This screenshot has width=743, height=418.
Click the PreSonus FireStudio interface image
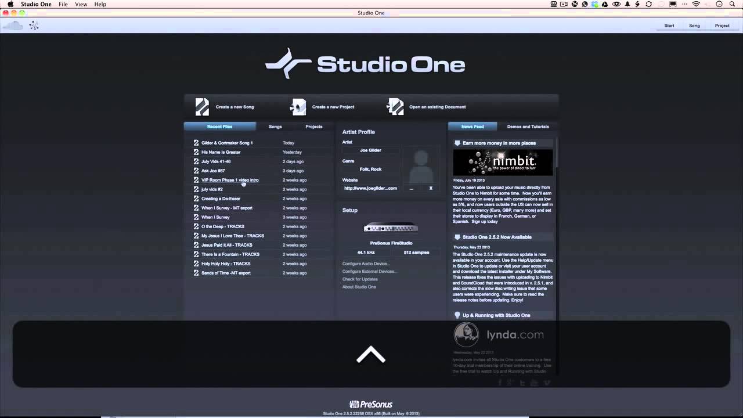point(391,227)
